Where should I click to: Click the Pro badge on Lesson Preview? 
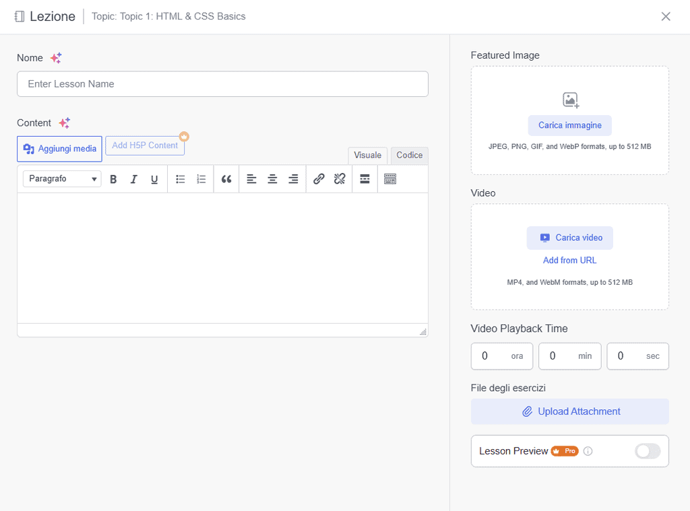tap(565, 451)
